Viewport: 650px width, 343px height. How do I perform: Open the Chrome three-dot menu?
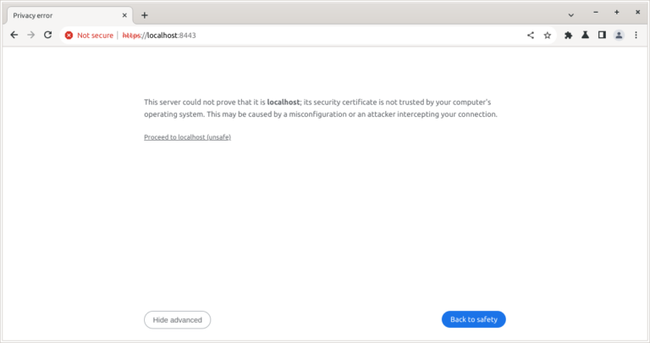tap(636, 35)
